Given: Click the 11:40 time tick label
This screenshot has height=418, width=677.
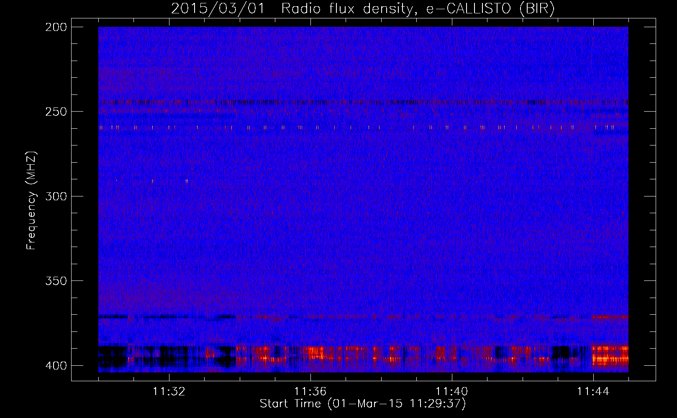Looking at the screenshot, I should [452, 392].
